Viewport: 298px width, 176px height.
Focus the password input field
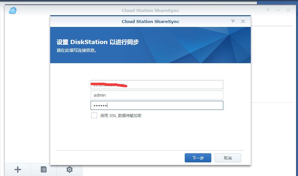coord(157,105)
